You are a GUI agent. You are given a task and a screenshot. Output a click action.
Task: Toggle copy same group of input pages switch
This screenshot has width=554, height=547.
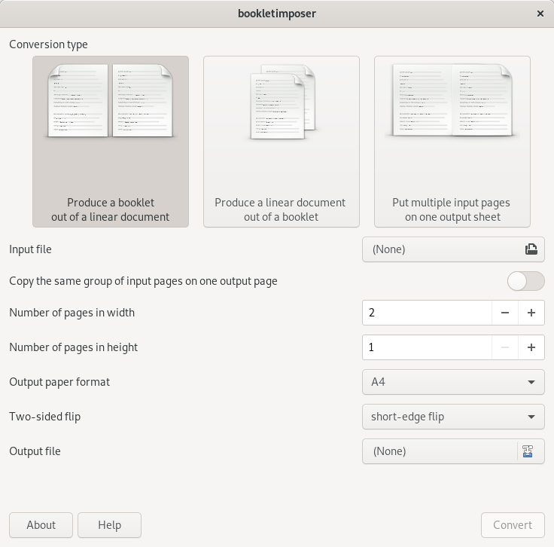click(525, 281)
